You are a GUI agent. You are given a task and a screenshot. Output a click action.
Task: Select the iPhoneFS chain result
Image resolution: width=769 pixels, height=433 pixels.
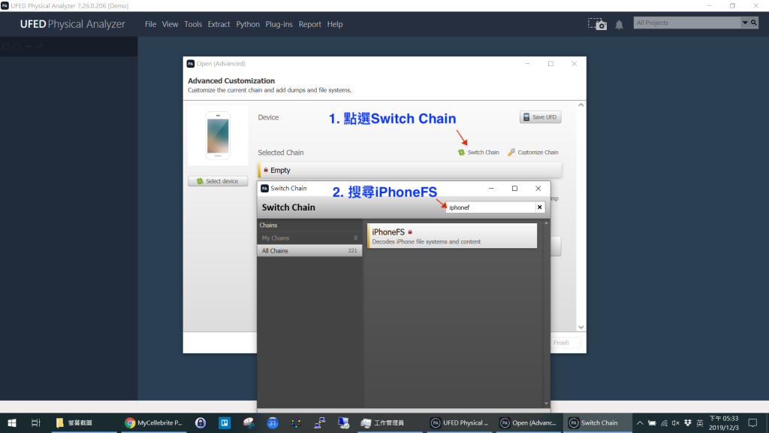point(451,235)
